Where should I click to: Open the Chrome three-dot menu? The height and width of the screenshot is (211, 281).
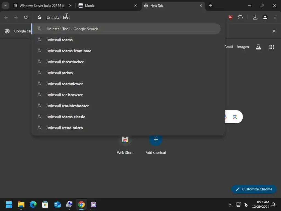[275, 17]
